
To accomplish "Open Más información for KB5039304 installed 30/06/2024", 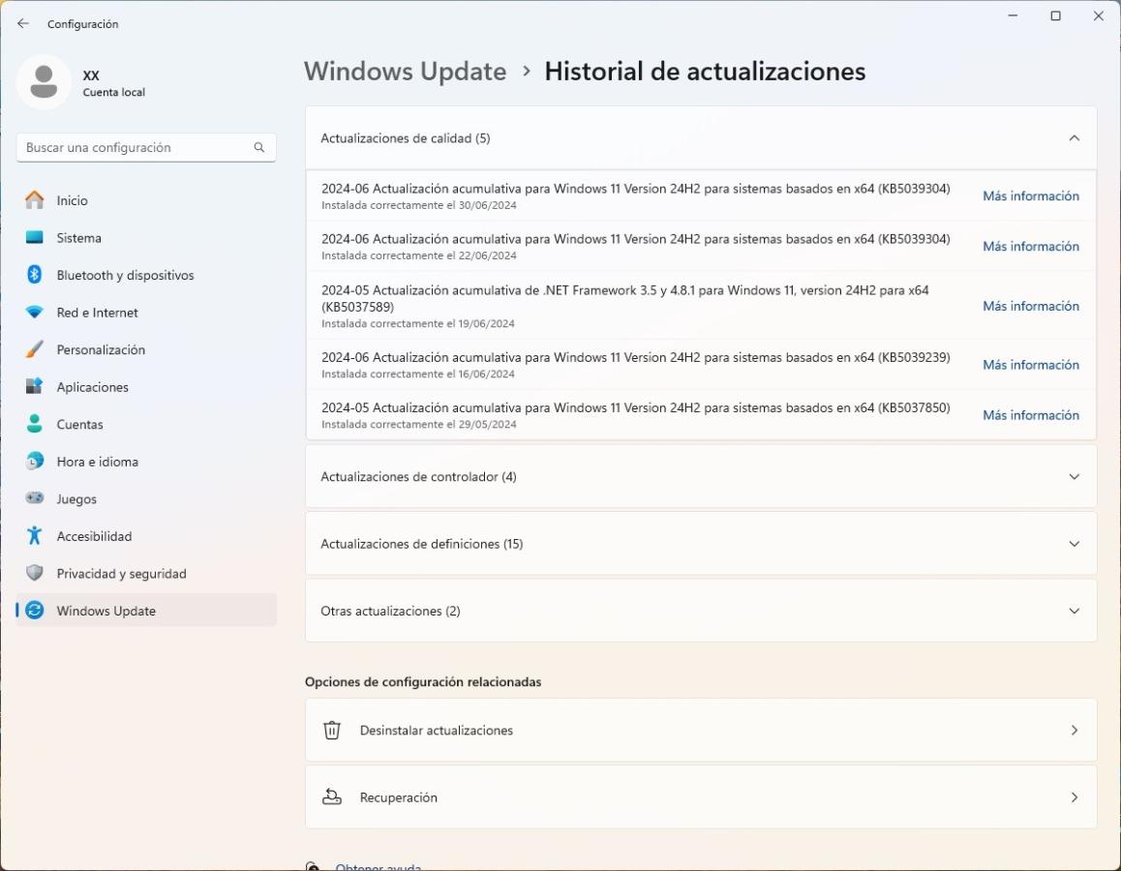I will (x=1031, y=195).
